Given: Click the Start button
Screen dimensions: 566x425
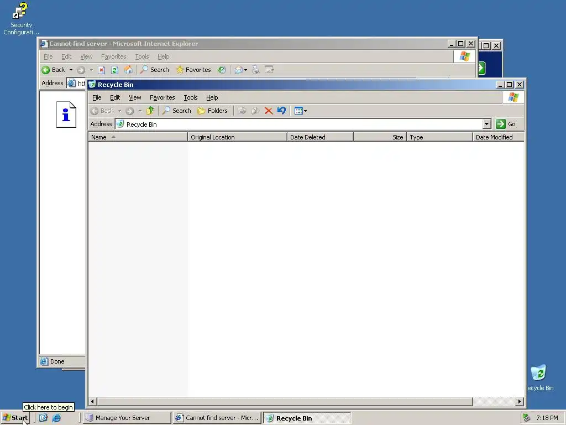Looking at the screenshot, I should pyautogui.click(x=15, y=418).
